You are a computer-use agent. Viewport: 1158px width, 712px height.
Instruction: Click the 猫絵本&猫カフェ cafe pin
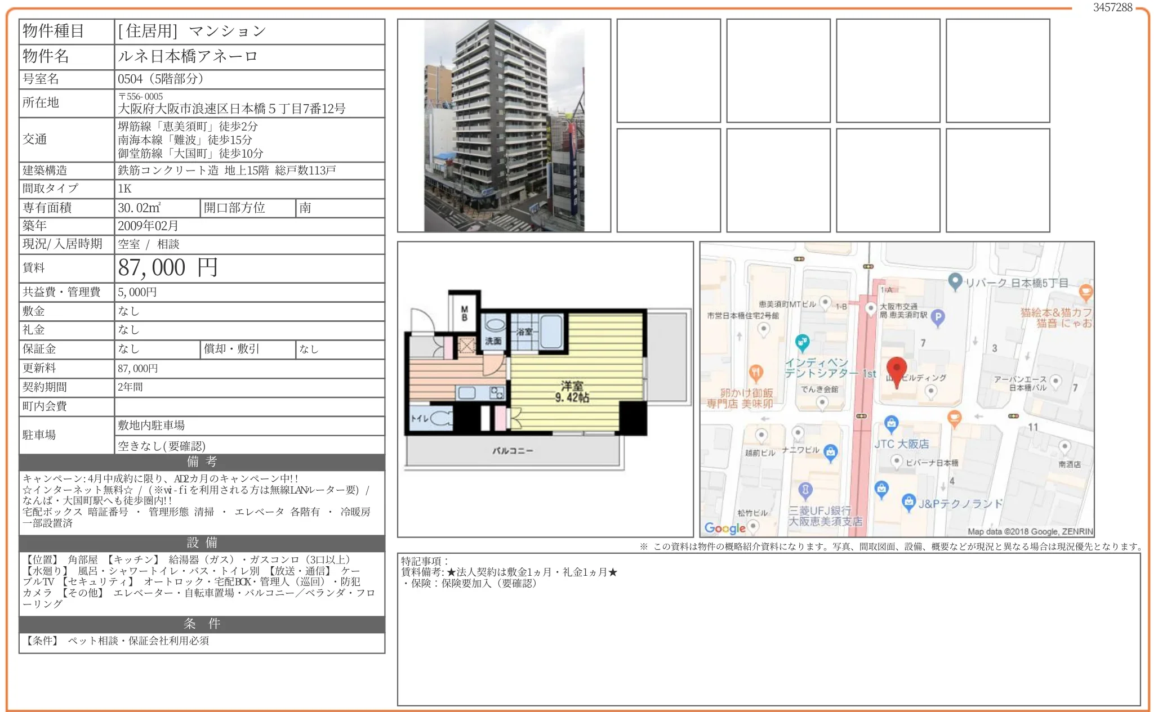tap(1085, 292)
